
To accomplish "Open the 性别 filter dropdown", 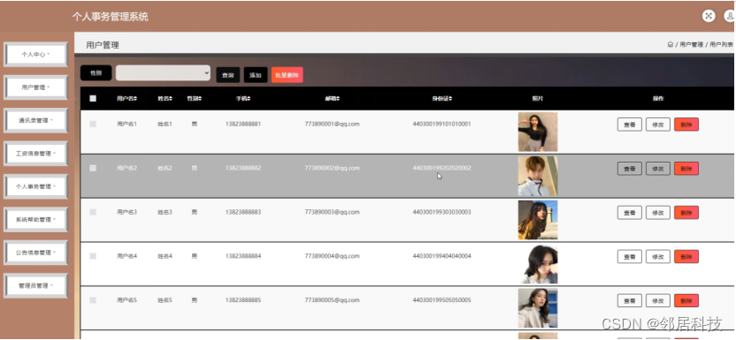I will point(163,73).
